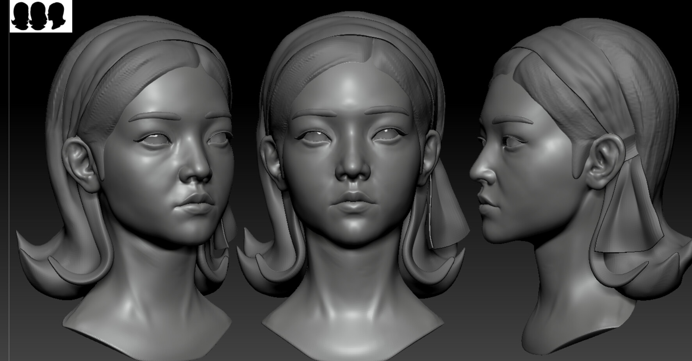Image resolution: width=692 pixels, height=361 pixels.
Task: Select the side profile head sculpt
Action: (x=580, y=186)
